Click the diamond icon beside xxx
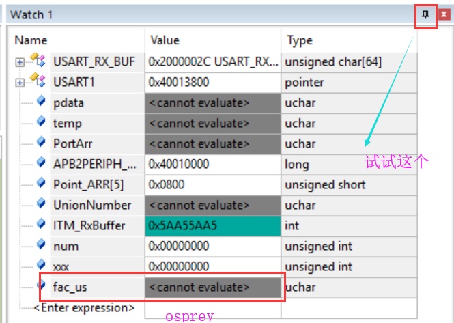The width and height of the screenshot is (454, 323). (x=41, y=264)
